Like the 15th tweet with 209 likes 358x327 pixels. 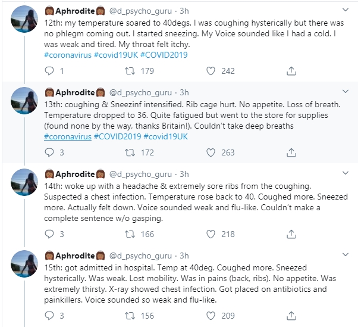(211, 316)
